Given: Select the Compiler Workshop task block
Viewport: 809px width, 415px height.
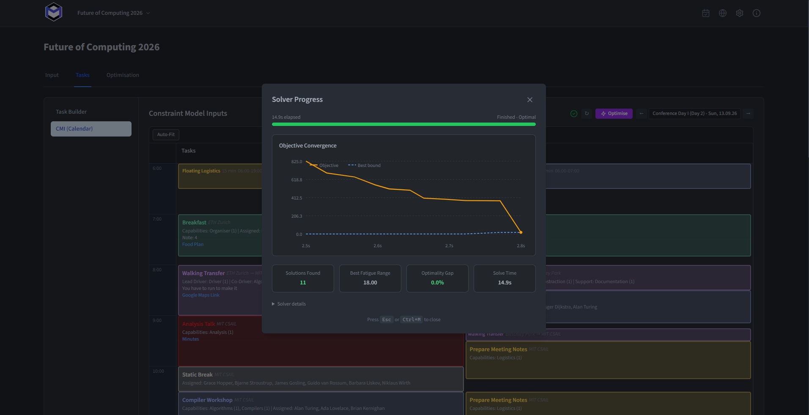Looking at the screenshot, I should (321, 404).
